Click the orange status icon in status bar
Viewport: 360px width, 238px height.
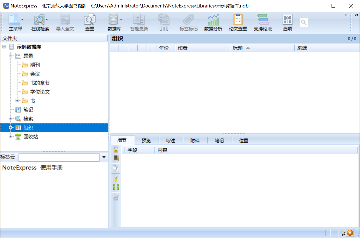(x=350, y=233)
